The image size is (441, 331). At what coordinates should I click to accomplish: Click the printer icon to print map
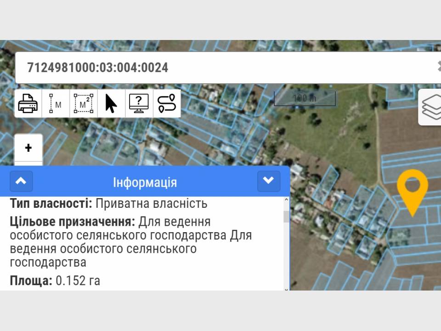pos(28,103)
